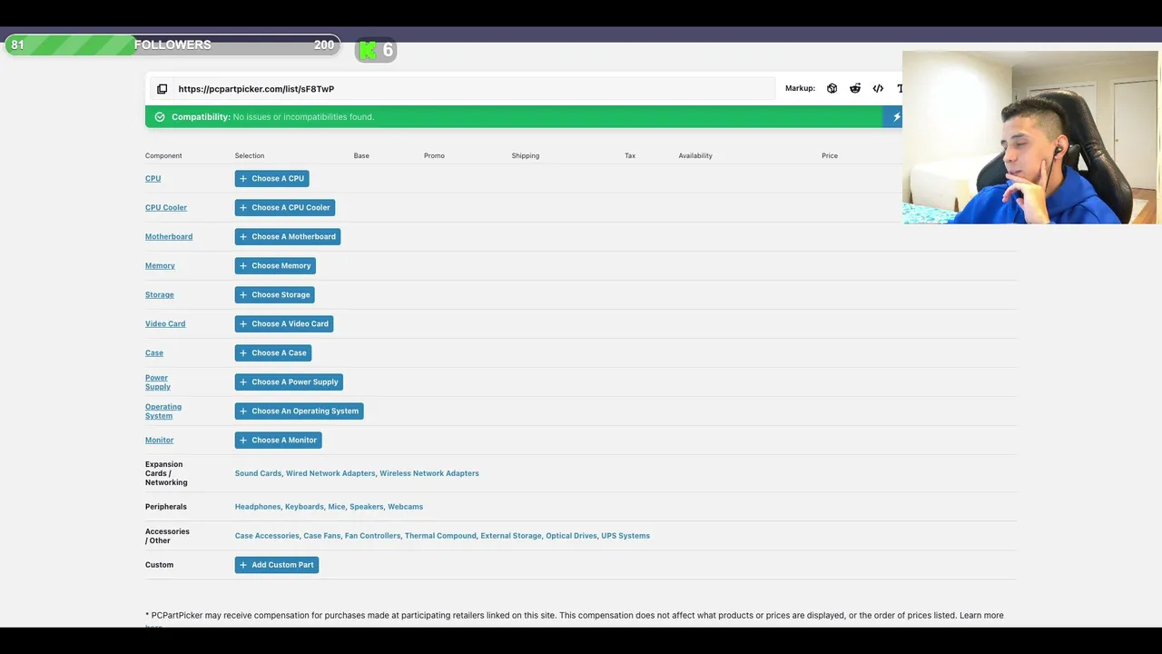Click the Tax column header
Screen dimensions: 1162x654
(630, 155)
